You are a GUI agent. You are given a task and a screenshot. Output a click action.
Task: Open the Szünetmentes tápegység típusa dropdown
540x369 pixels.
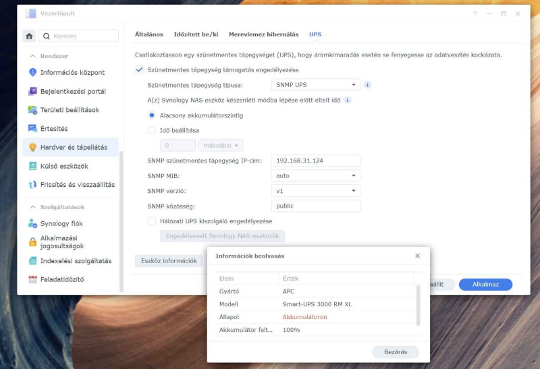click(x=315, y=85)
